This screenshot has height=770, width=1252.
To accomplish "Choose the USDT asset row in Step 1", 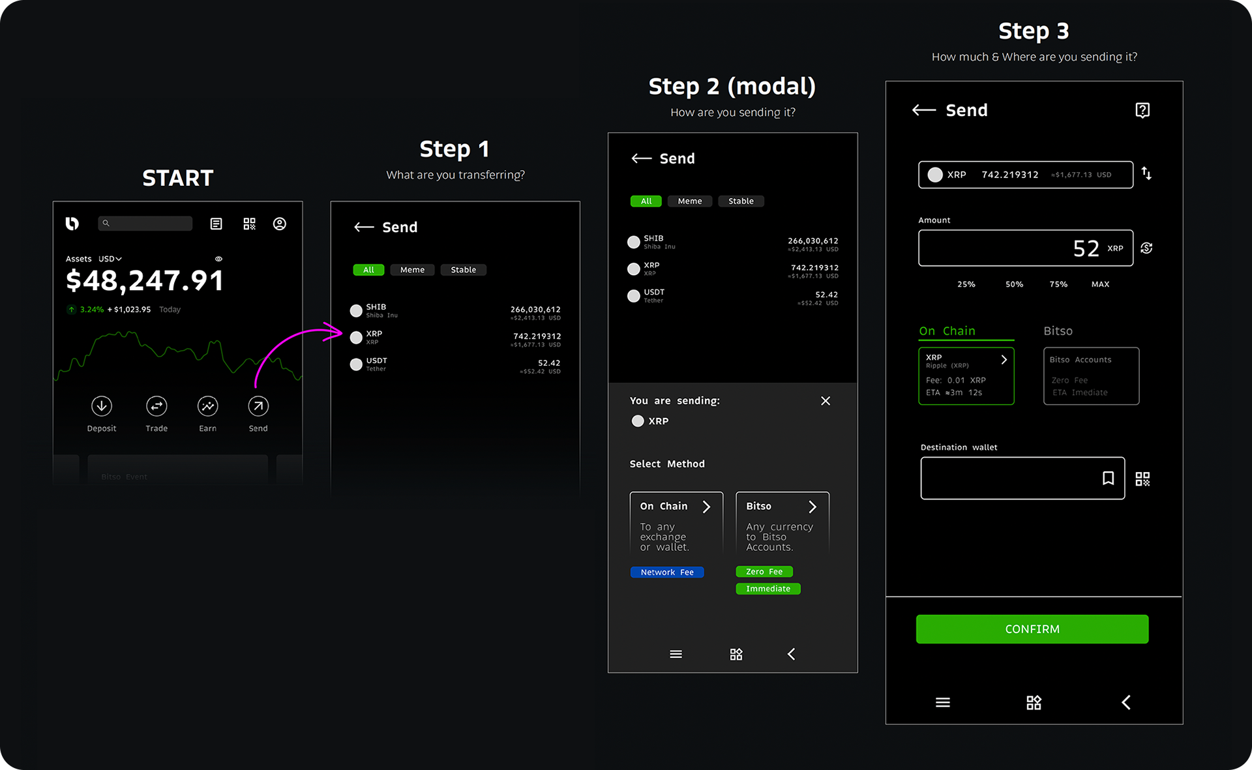I will click(455, 364).
